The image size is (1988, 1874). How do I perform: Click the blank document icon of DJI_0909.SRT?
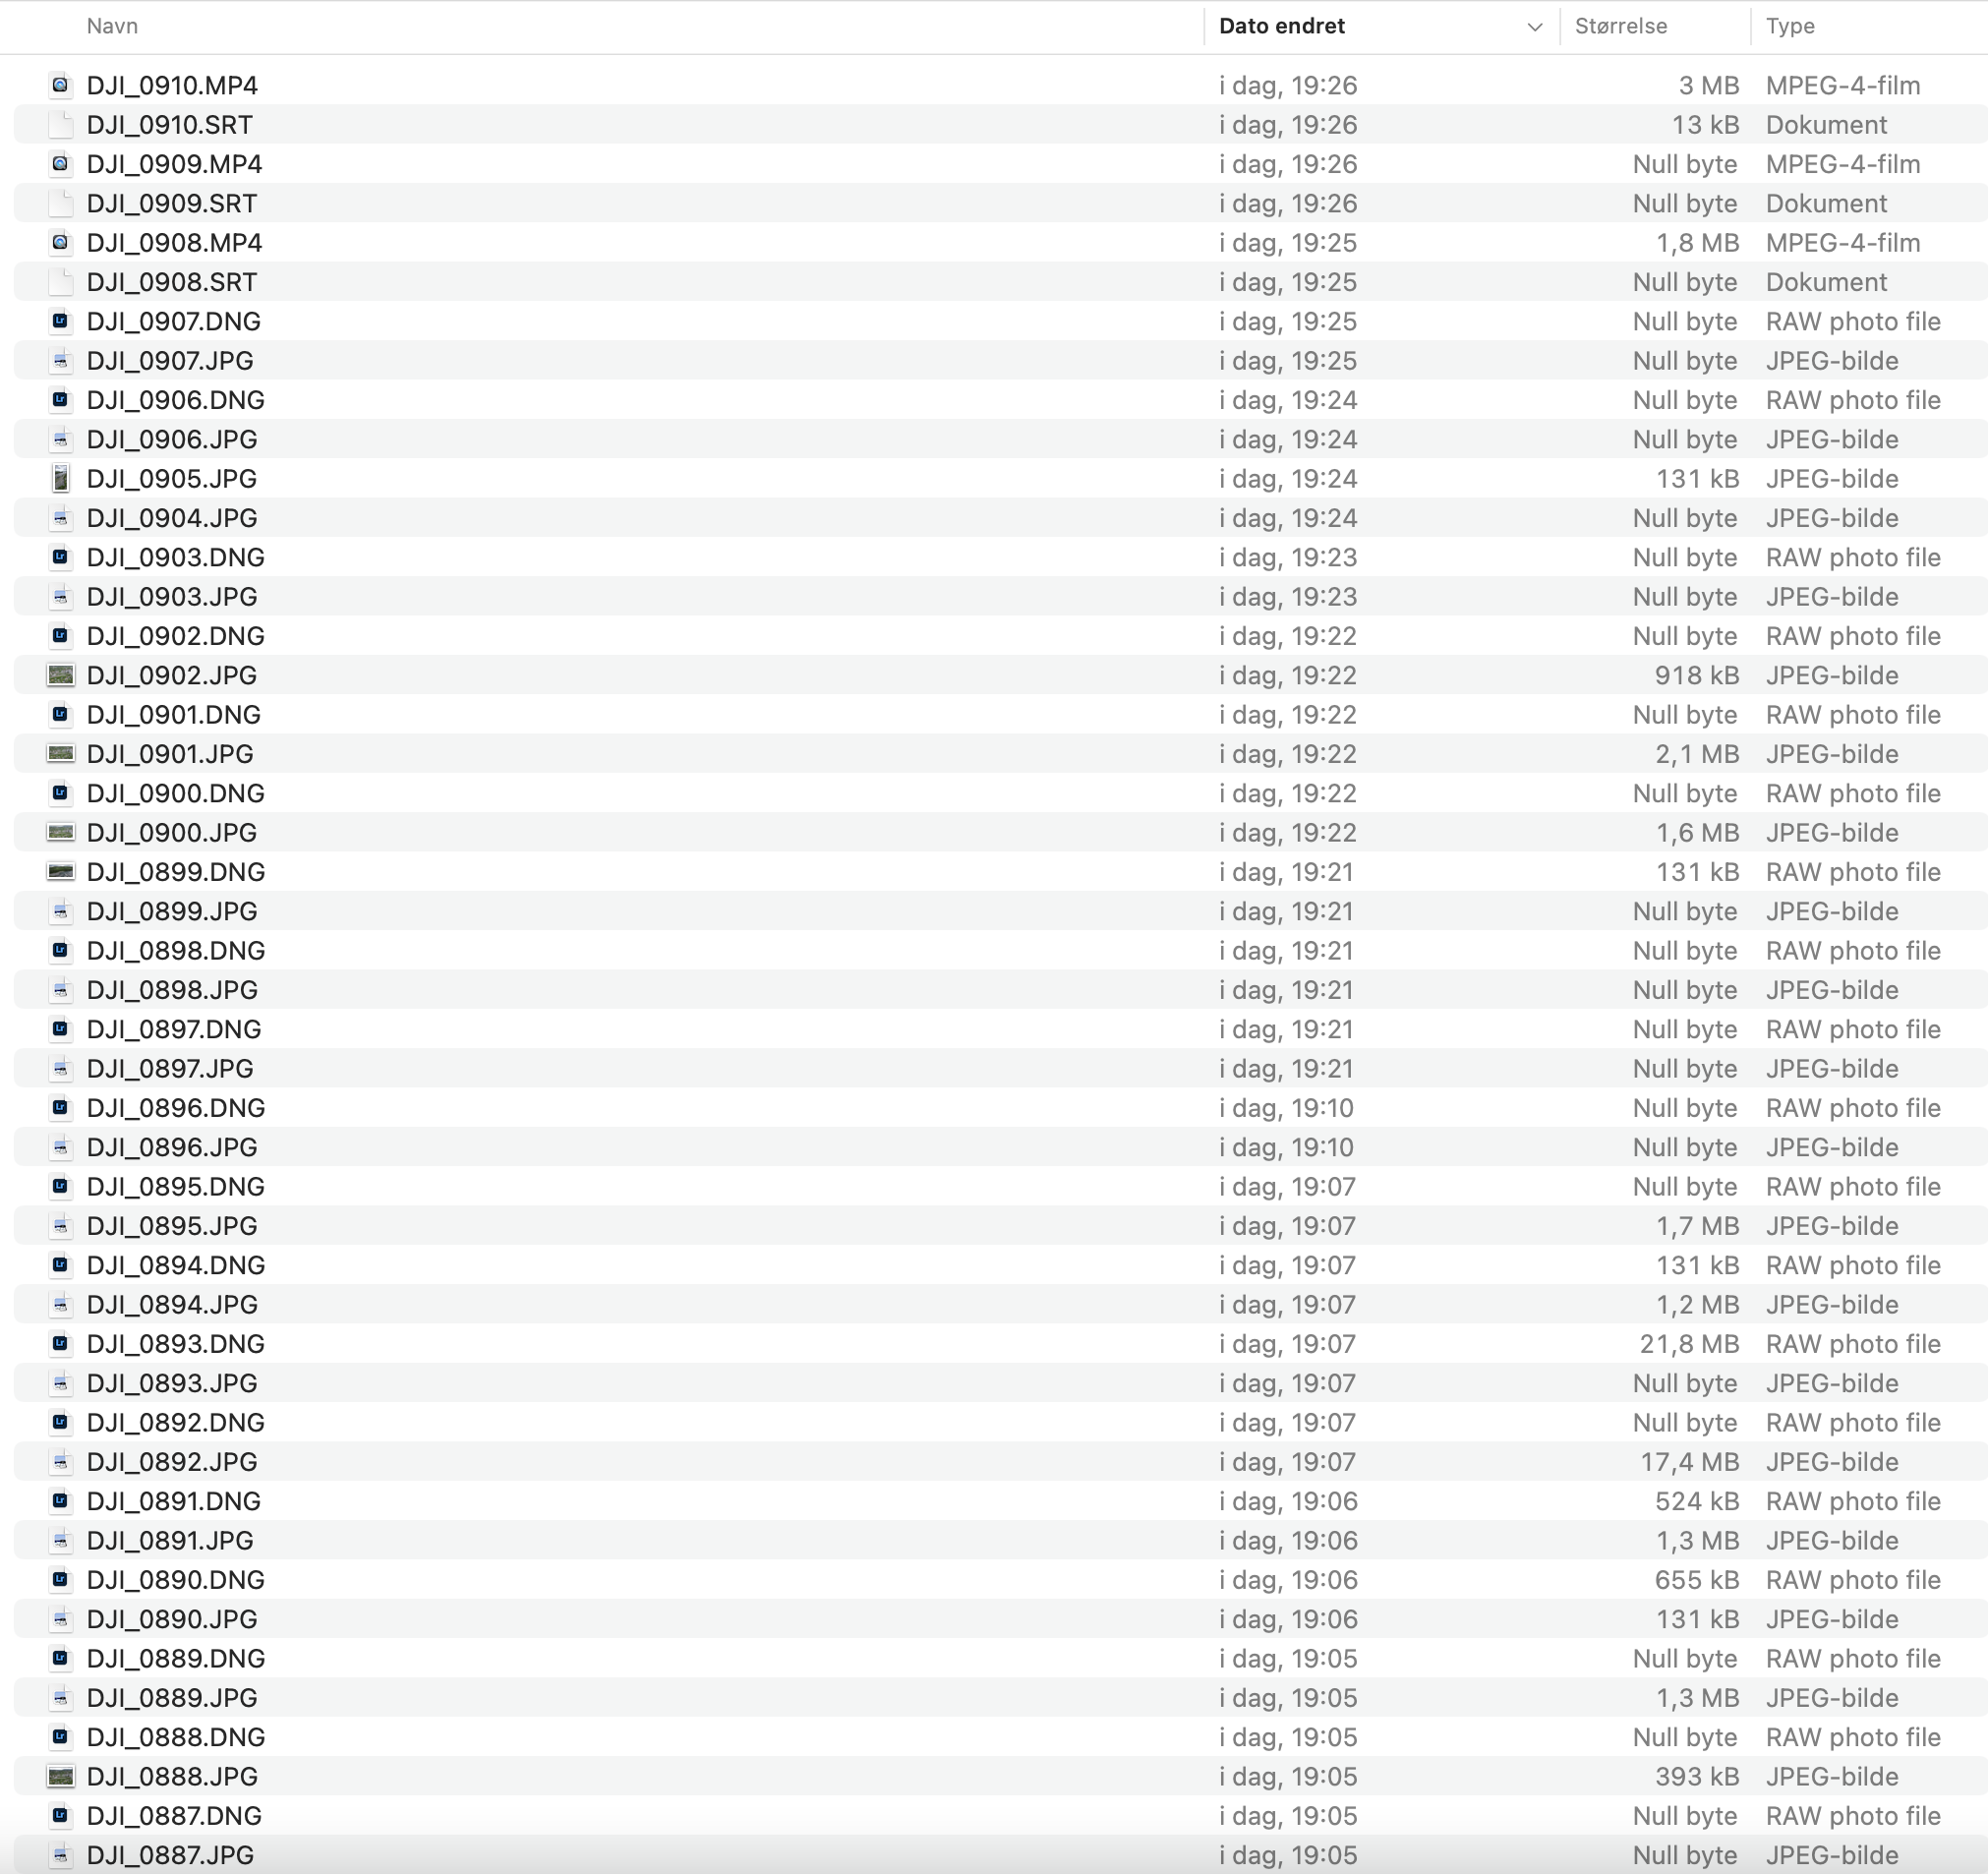coord(61,203)
